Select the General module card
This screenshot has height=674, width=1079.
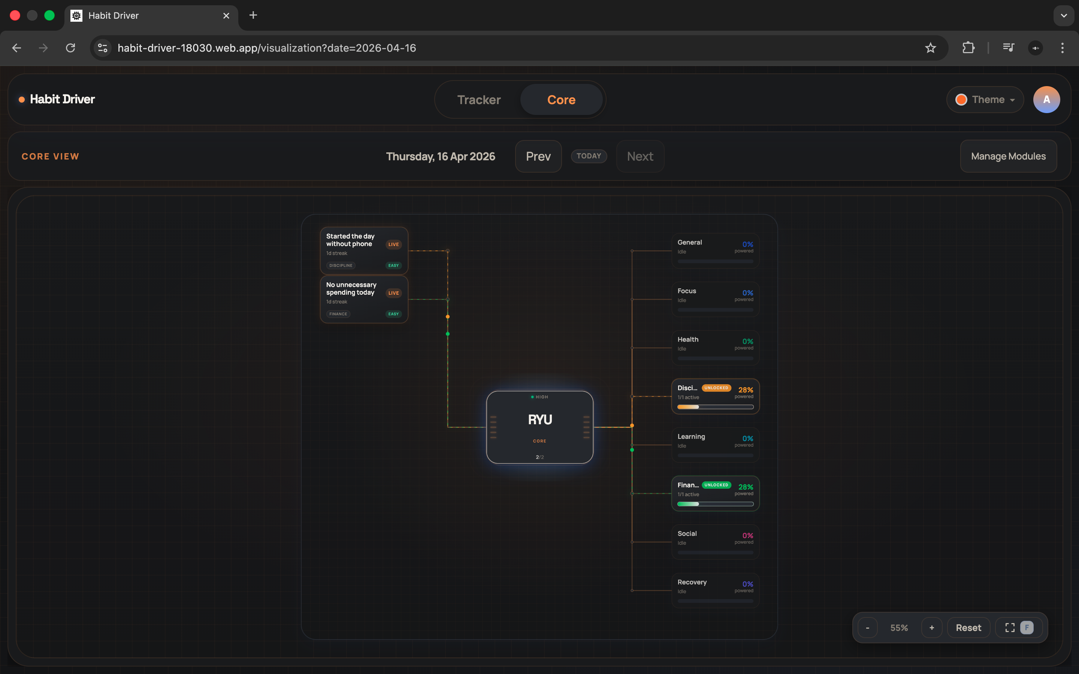pos(715,251)
